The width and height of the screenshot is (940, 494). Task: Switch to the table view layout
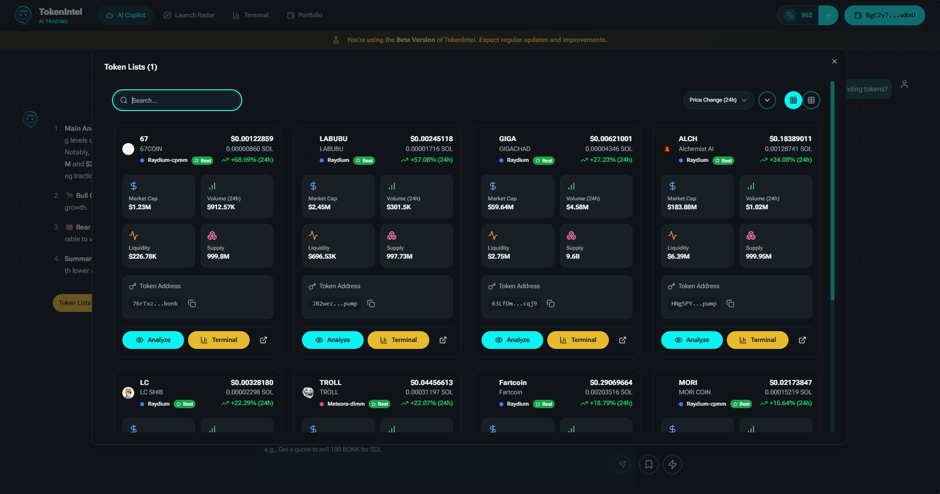point(811,100)
